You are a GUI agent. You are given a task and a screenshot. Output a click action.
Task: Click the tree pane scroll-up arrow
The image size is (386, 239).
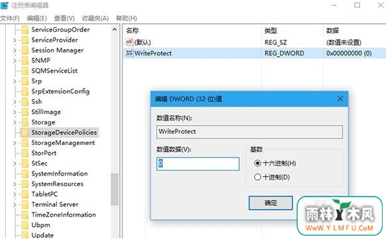(x=115, y=30)
